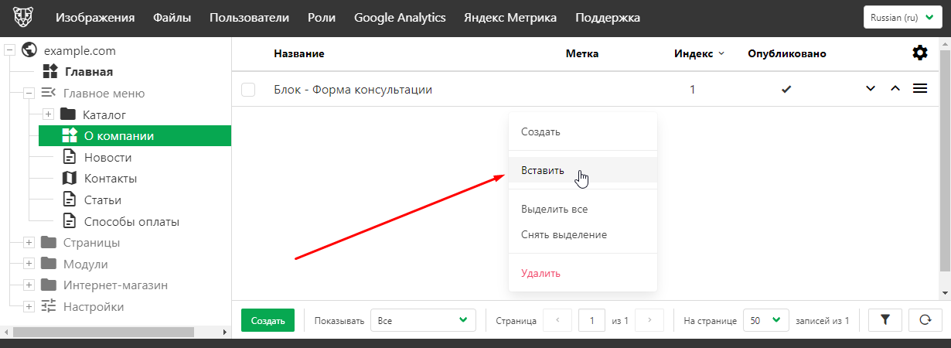Toggle the published checkmark for the block
The image size is (951, 348).
click(786, 90)
